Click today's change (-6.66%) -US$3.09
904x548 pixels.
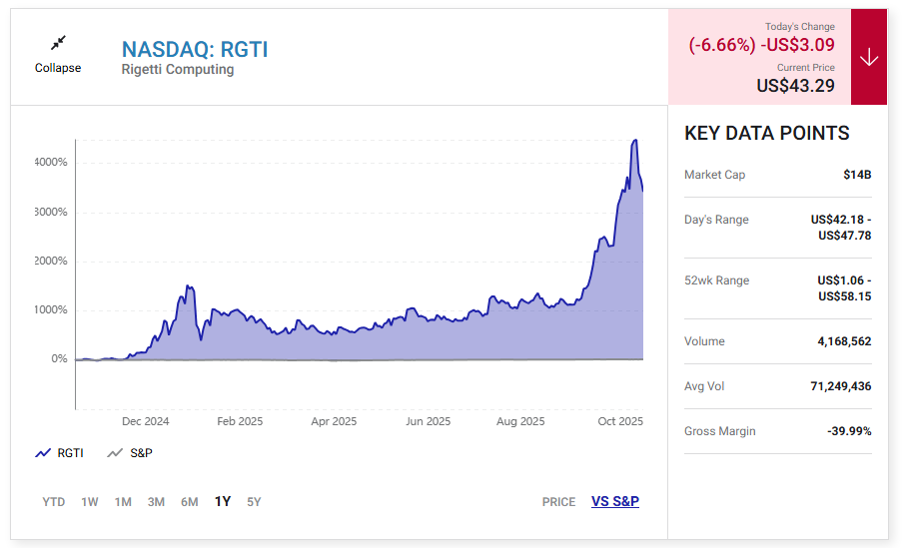tap(761, 45)
